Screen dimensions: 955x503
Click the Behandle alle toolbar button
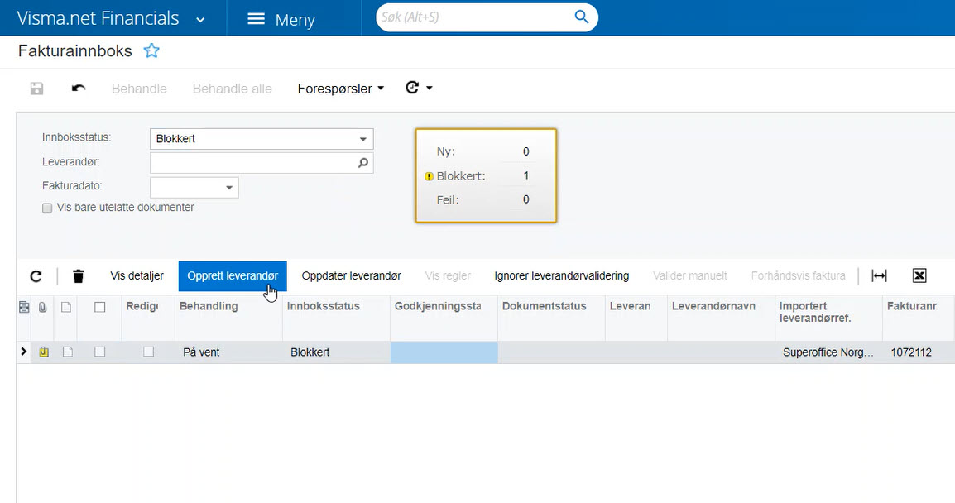[232, 89]
